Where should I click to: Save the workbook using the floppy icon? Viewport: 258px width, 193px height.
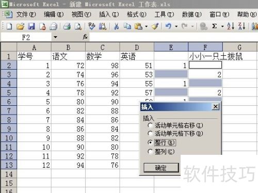(31, 26)
